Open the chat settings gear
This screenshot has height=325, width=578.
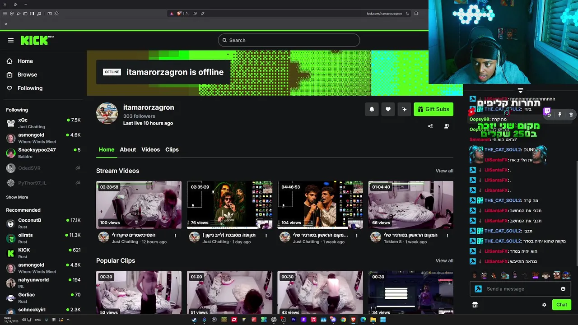point(544,305)
